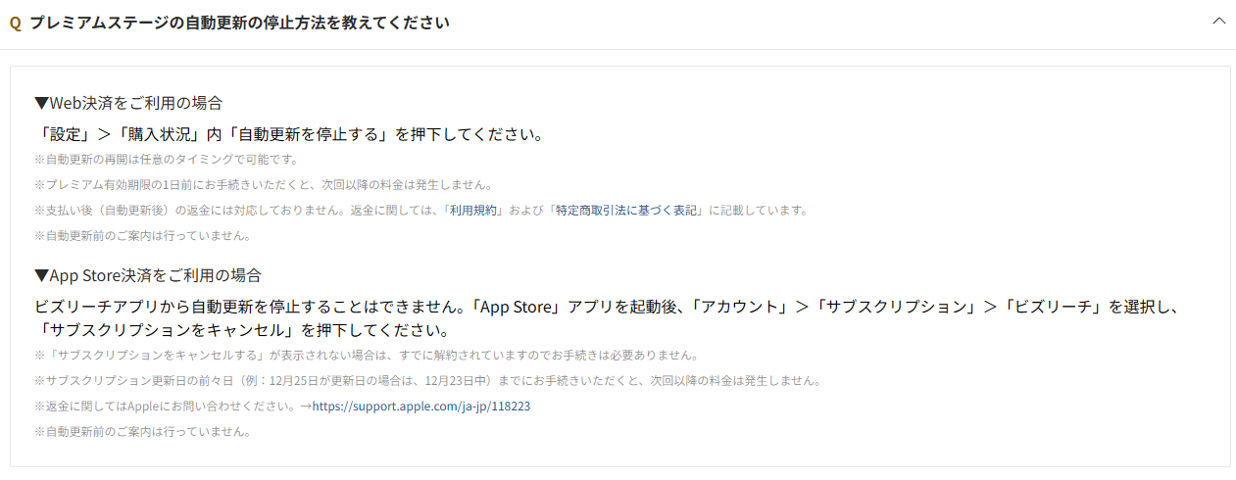Click the note about プレミアム有効期限の1日前
Viewport: 1236px width, 480px height.
[263, 185]
